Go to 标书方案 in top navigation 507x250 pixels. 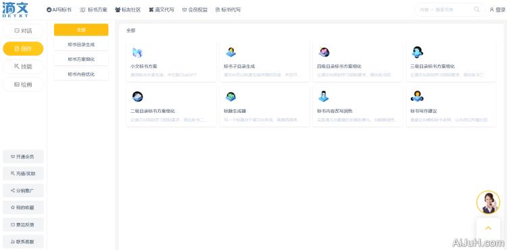93,9
